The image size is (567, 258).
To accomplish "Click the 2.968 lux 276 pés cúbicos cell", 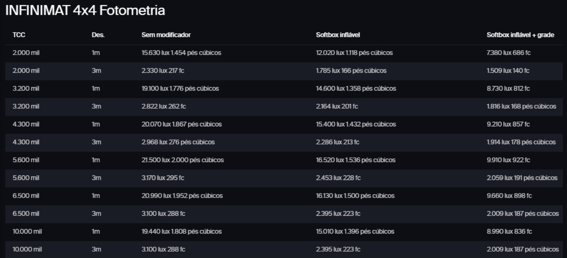I will tap(178, 142).
